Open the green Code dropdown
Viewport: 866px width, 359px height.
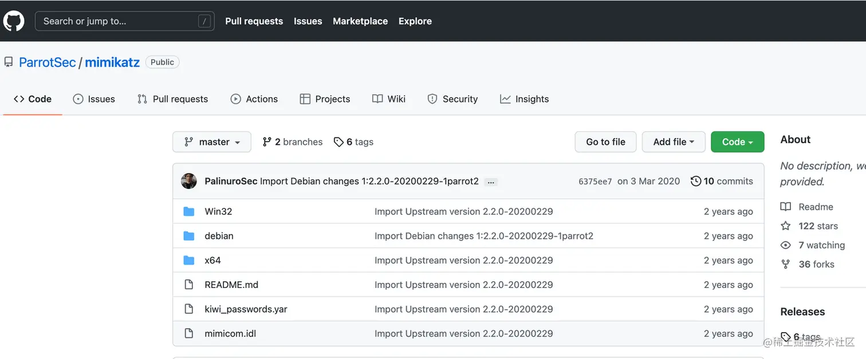point(737,142)
